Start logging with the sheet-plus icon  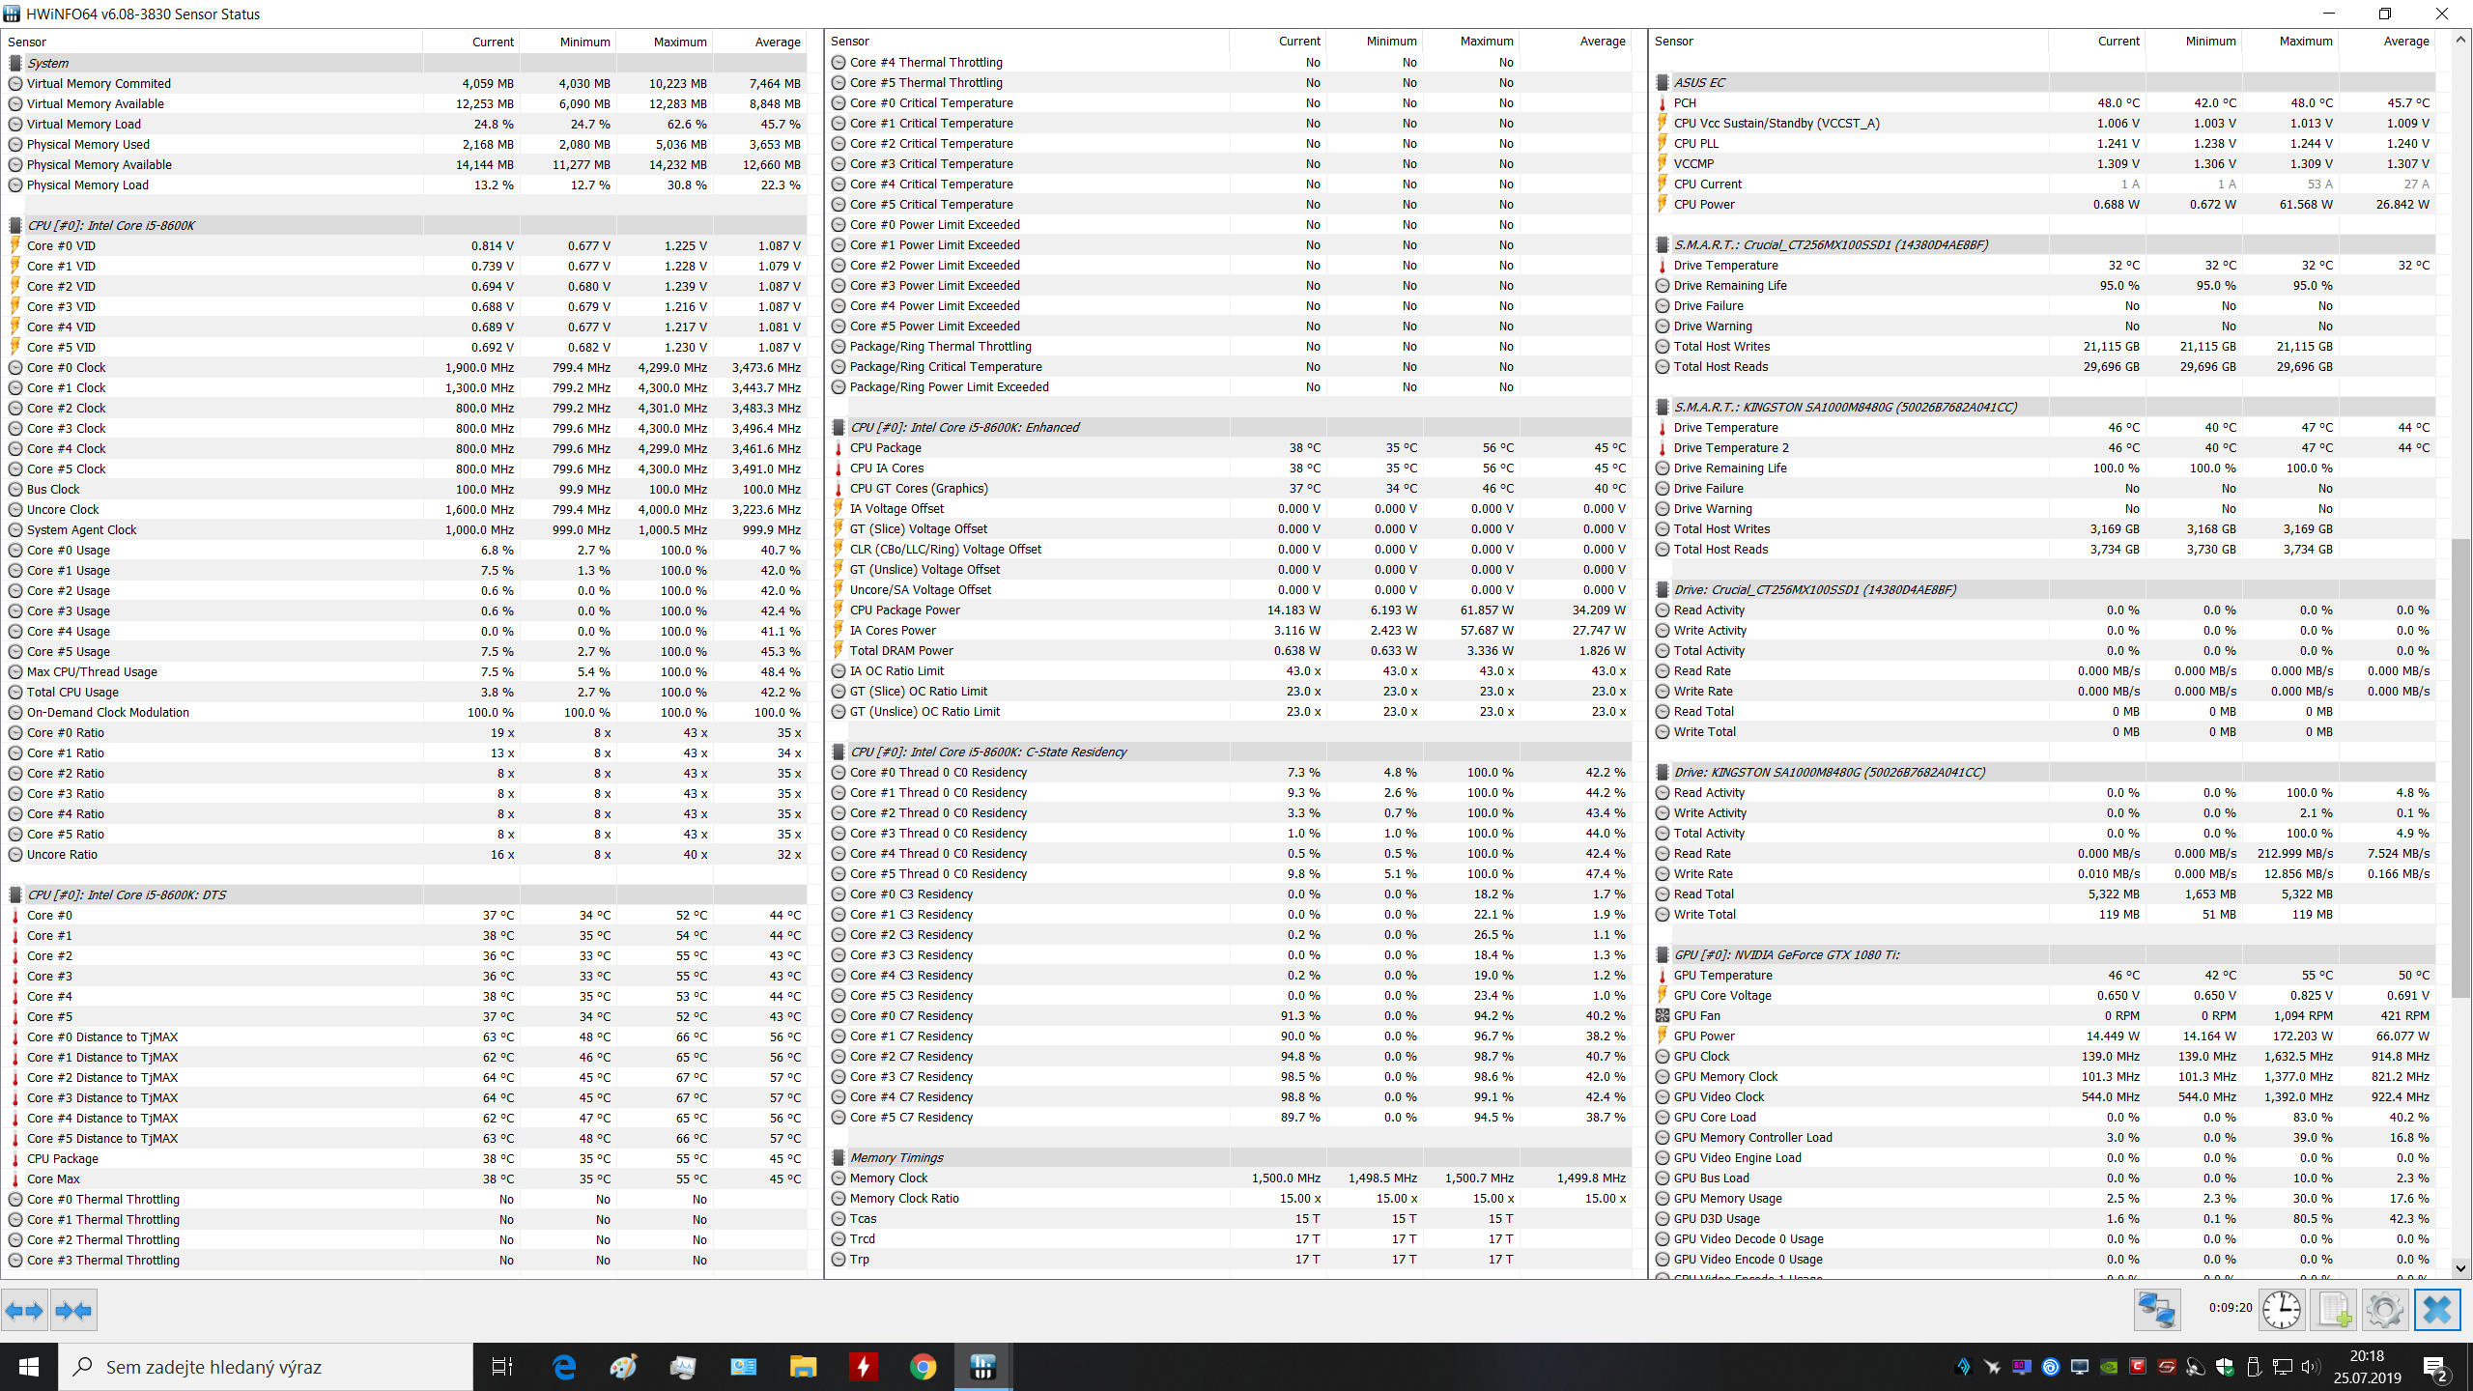(x=2334, y=1310)
